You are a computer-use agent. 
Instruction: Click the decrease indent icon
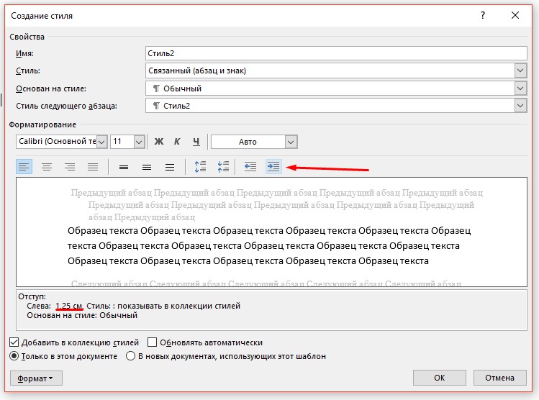[250, 167]
